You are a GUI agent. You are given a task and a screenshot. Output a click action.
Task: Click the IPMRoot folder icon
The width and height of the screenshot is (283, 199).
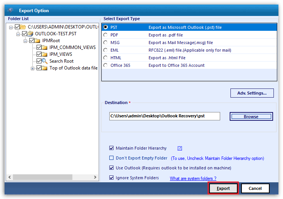pos(37,41)
